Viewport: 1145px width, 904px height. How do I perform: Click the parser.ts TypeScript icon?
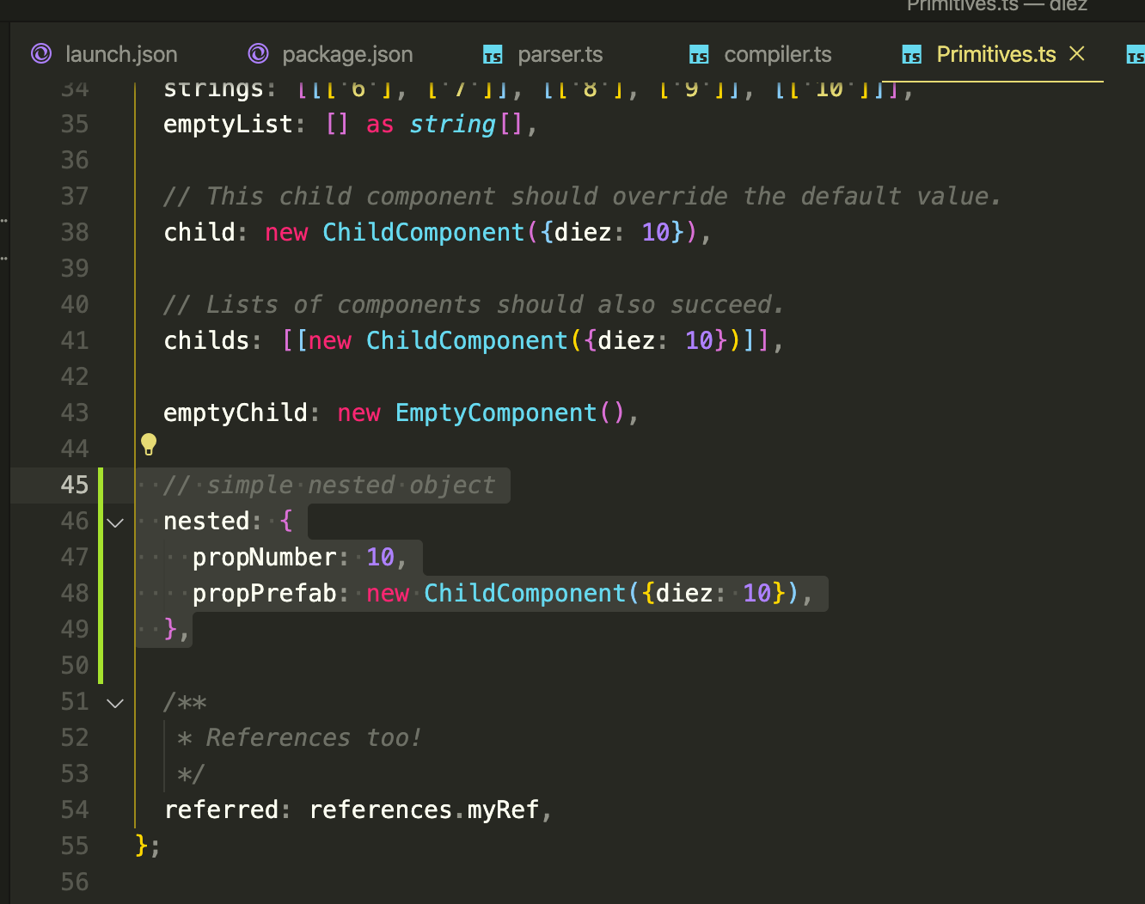(x=493, y=55)
